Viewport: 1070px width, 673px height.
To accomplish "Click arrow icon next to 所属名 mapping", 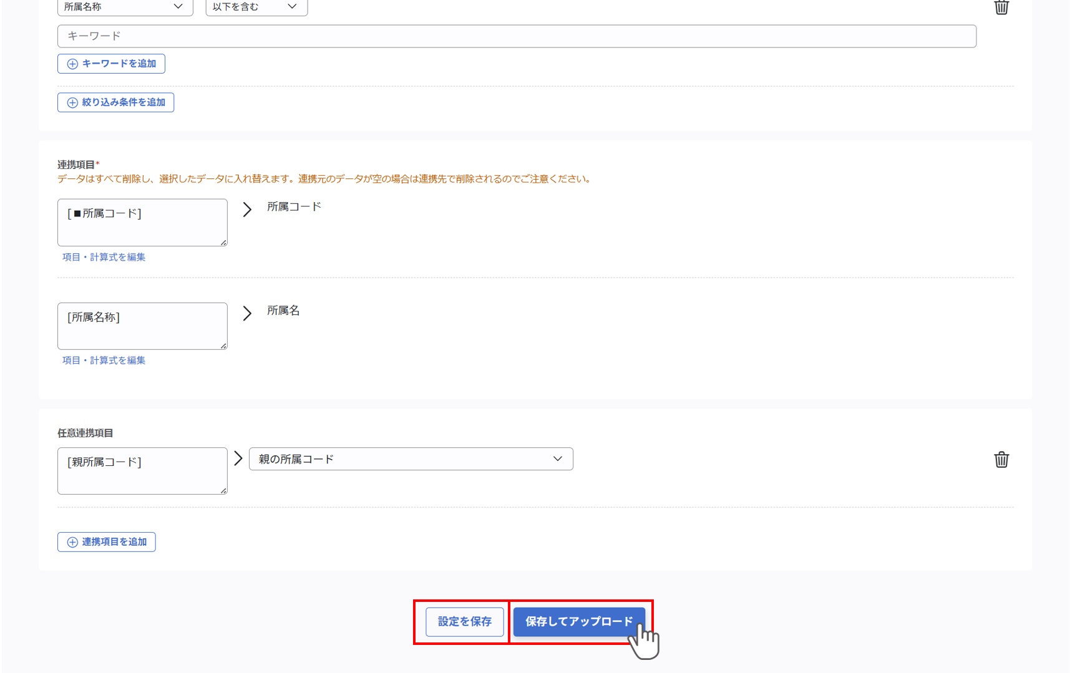I will click(x=247, y=313).
